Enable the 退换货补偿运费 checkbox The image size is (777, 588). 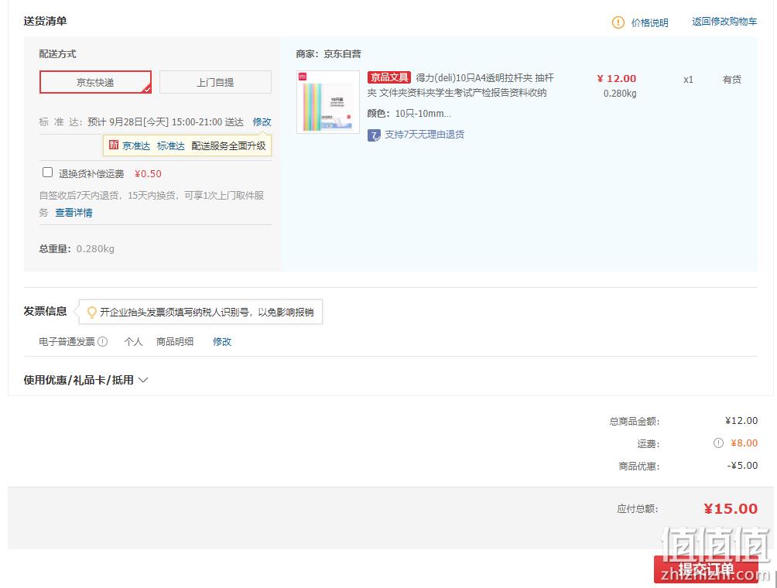[x=47, y=173]
